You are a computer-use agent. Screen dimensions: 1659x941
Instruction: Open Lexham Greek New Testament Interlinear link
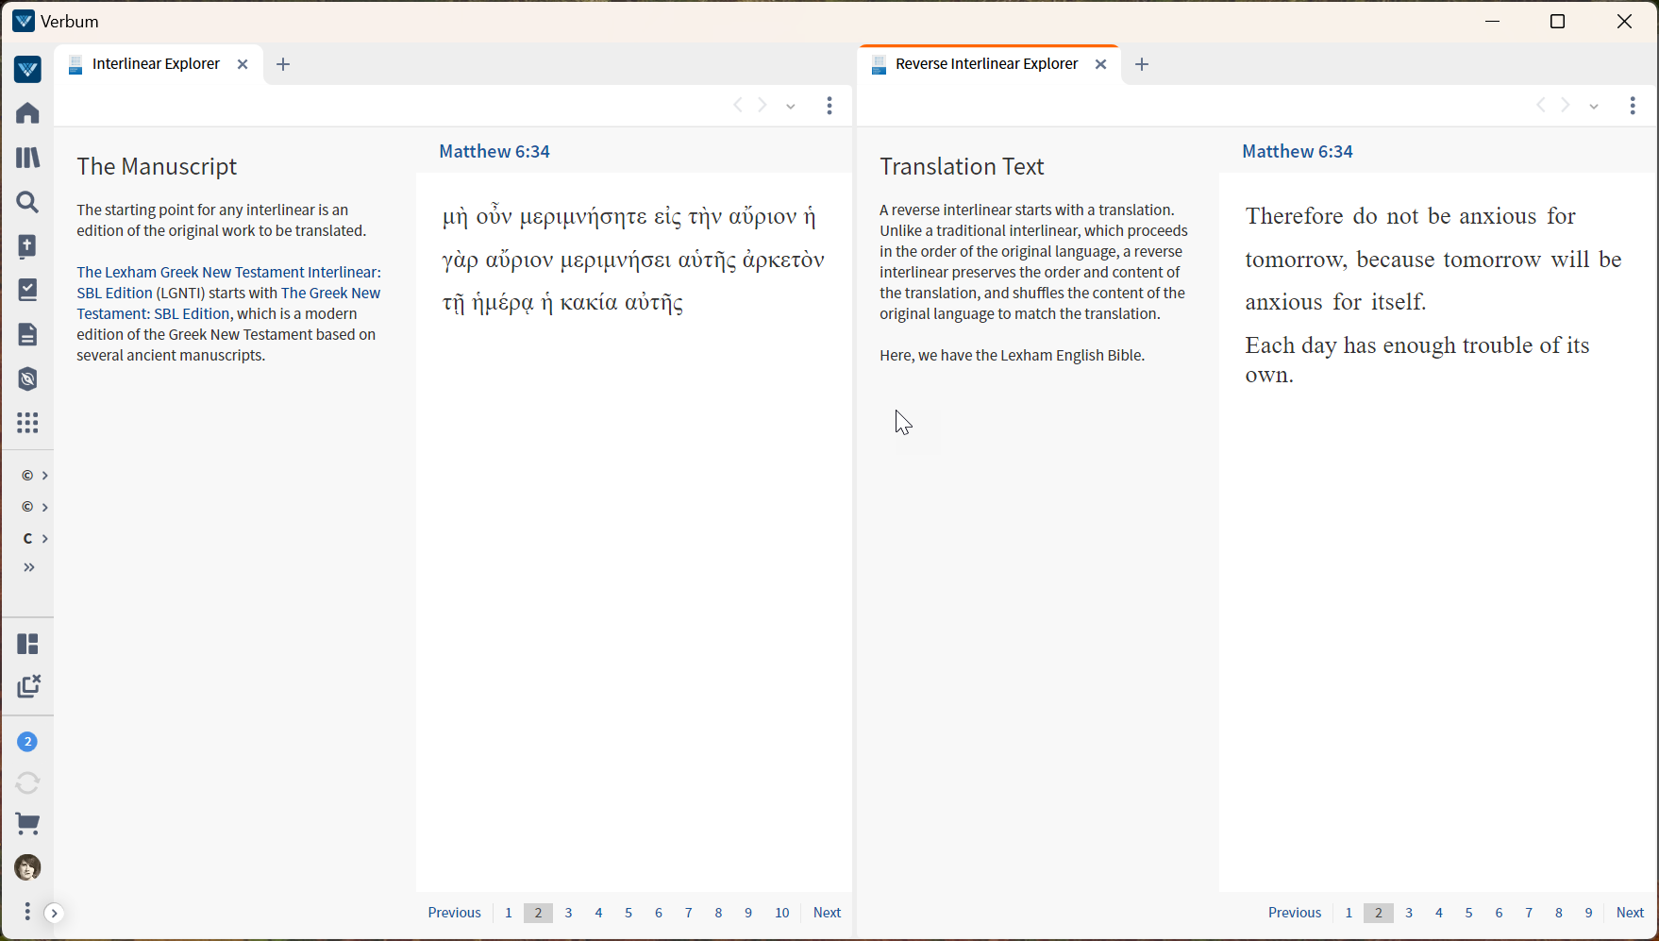coord(228,282)
